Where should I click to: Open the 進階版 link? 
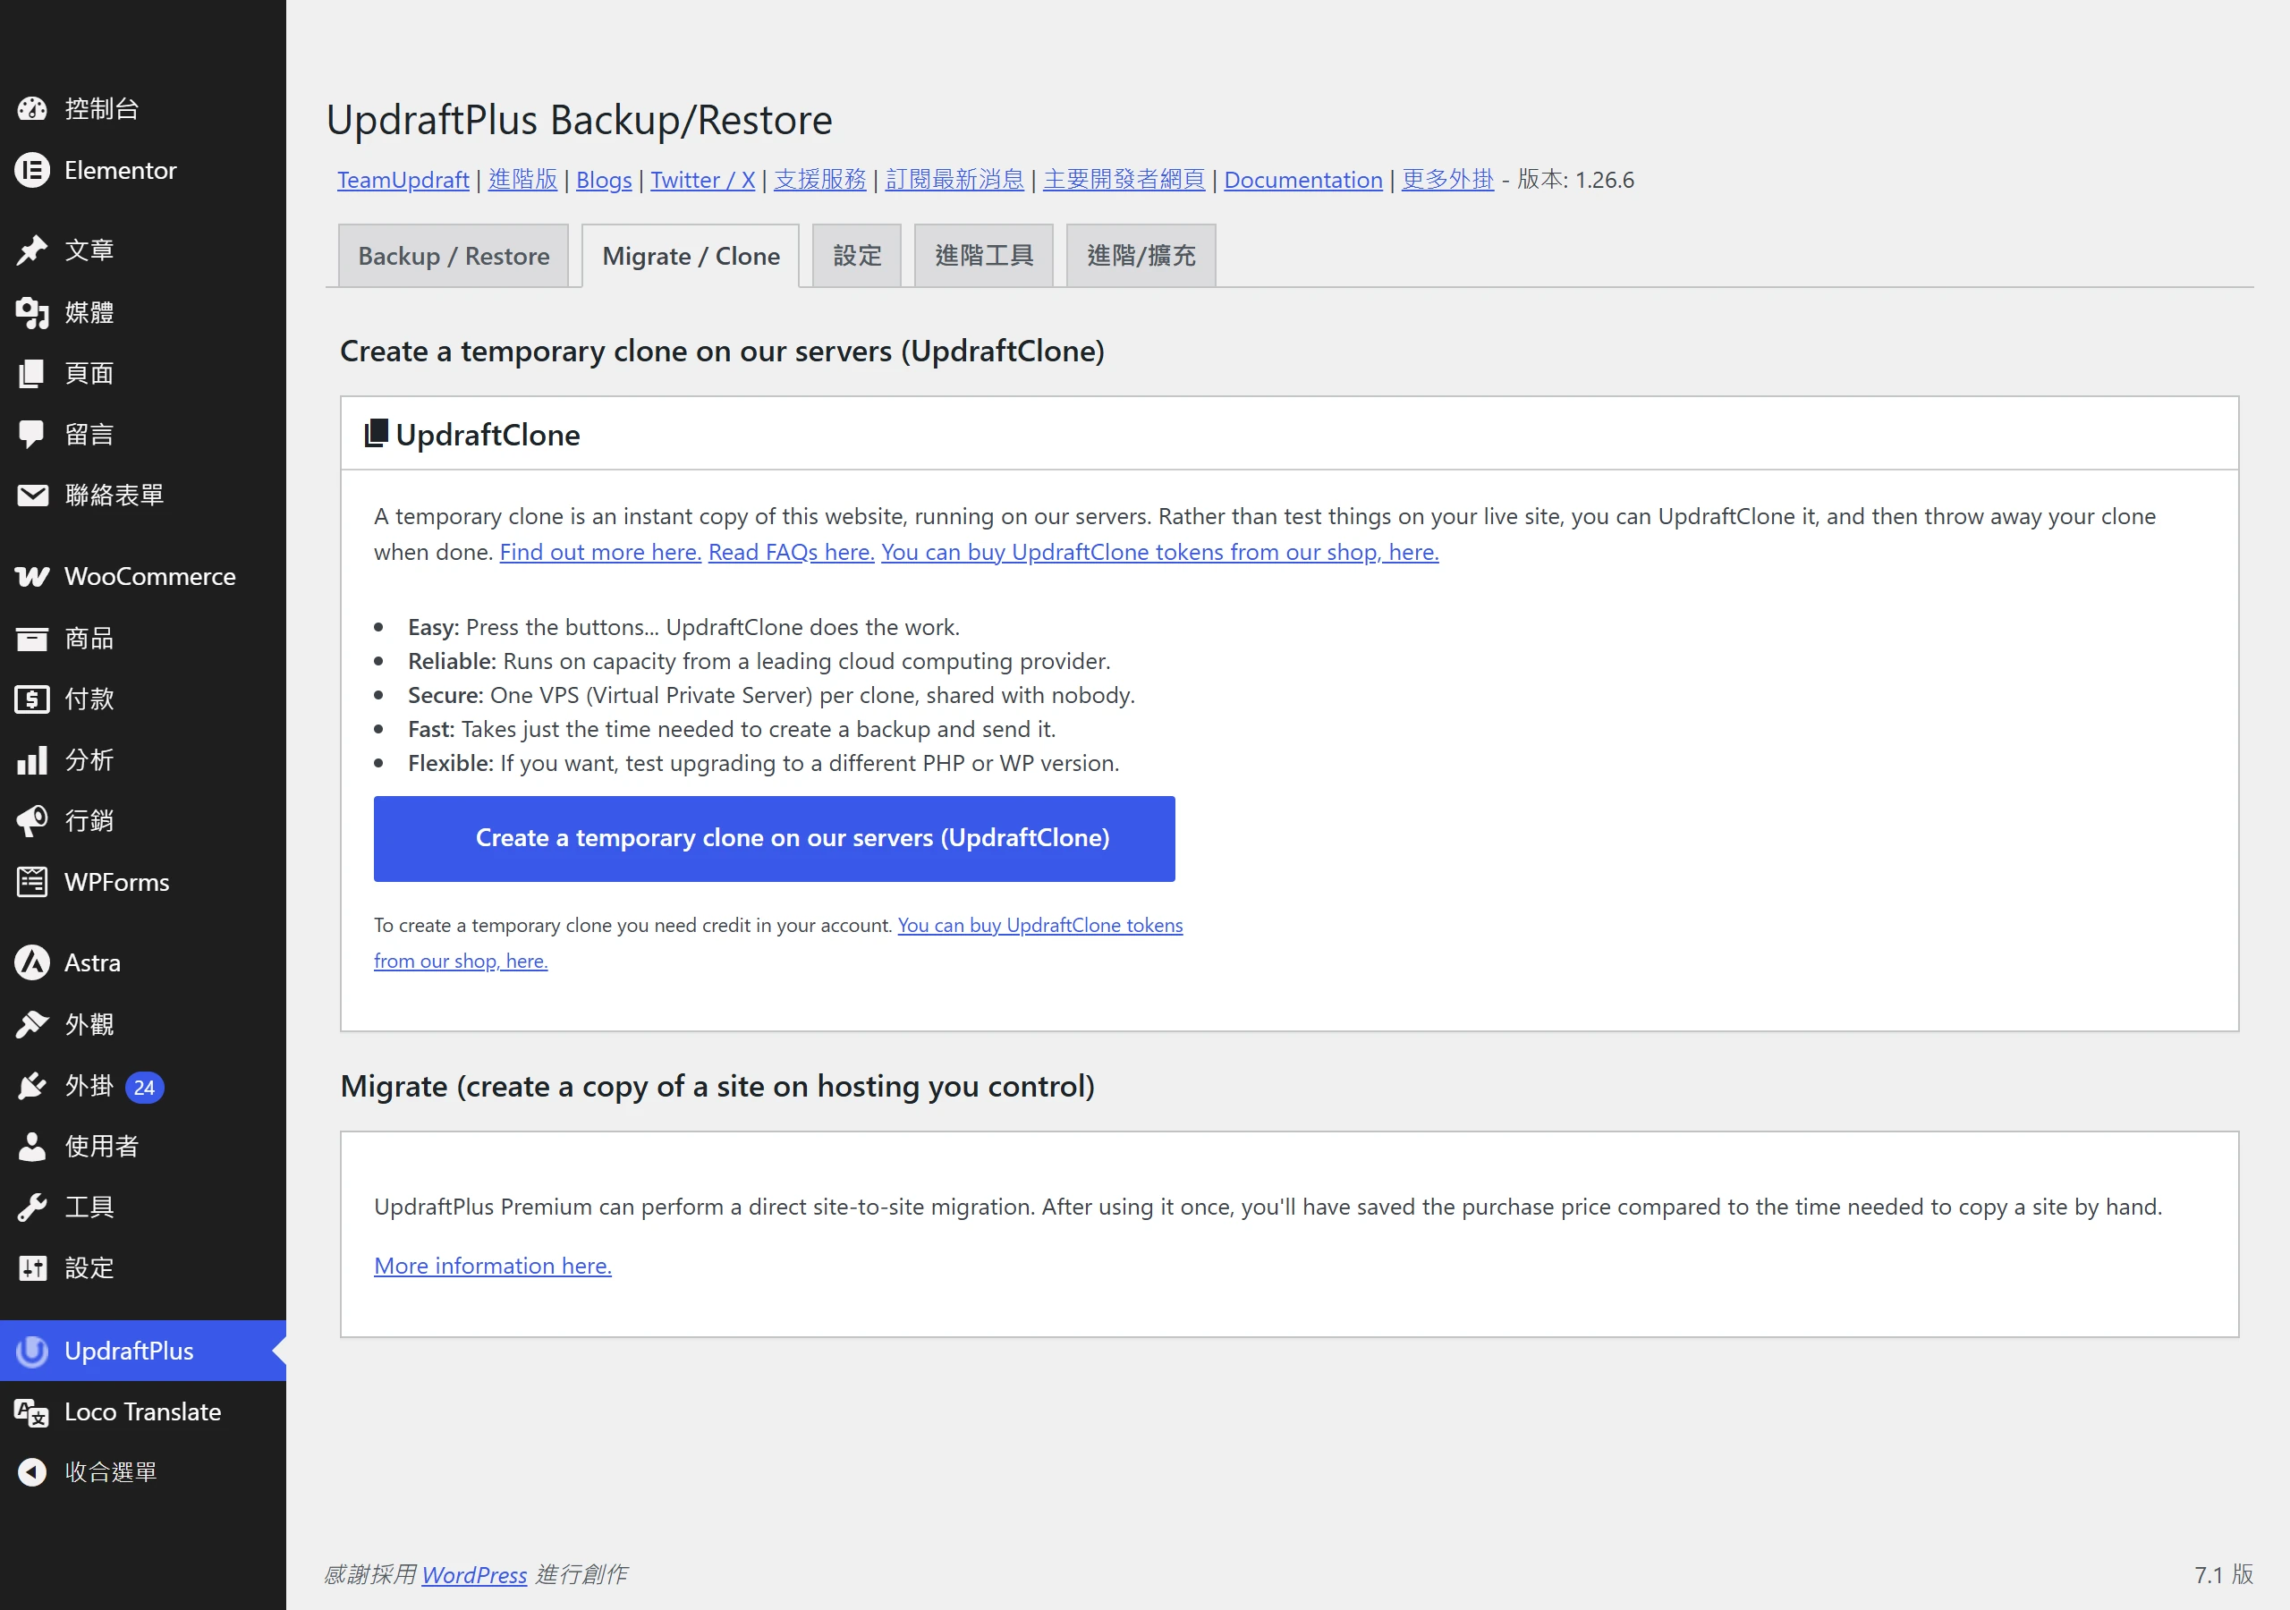522,180
